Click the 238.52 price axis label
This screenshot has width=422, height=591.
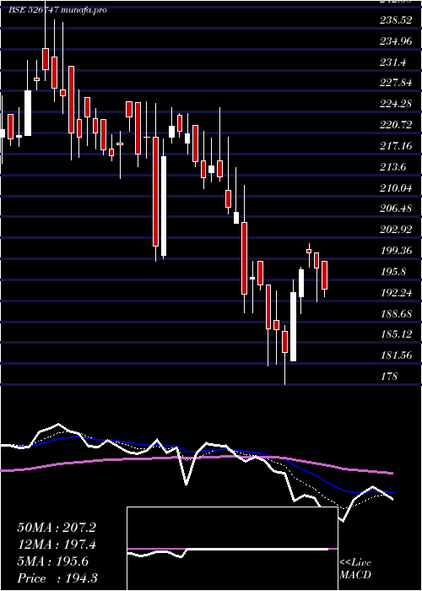396,20
